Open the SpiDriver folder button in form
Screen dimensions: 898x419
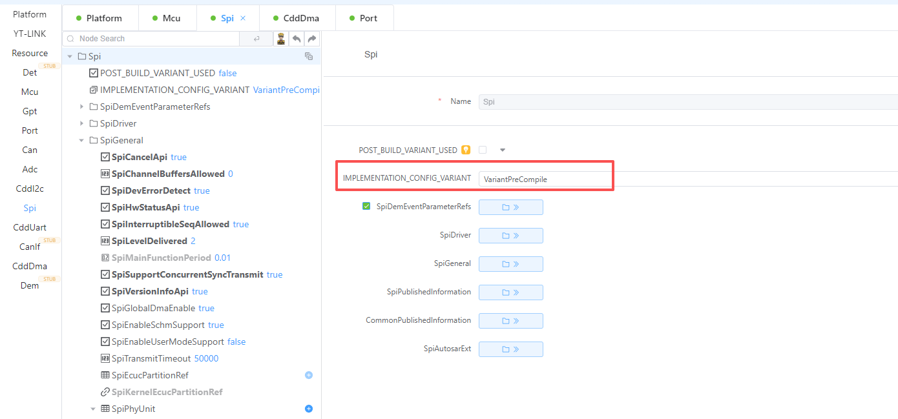pos(511,236)
